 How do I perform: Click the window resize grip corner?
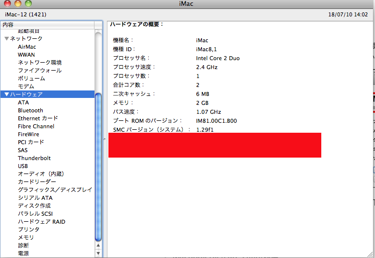[371, 254]
